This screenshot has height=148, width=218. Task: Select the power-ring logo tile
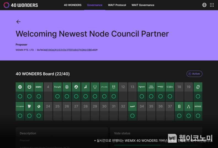click(x=29, y=87)
